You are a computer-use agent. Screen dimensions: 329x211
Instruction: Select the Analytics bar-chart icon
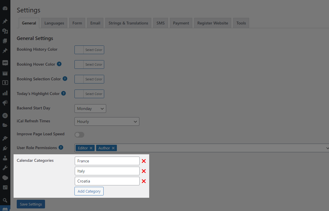pyautogui.click(x=5, y=93)
